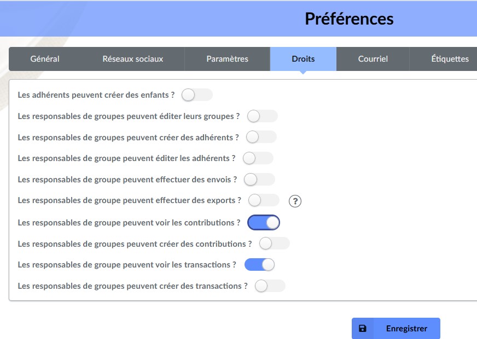This screenshot has height=339, width=477.
Task: Open the Paramètres tab
Action: pos(227,59)
